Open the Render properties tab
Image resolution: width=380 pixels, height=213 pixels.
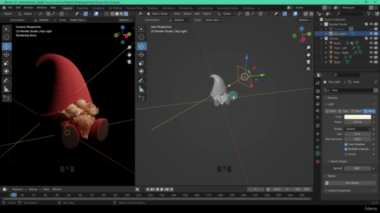[318, 91]
